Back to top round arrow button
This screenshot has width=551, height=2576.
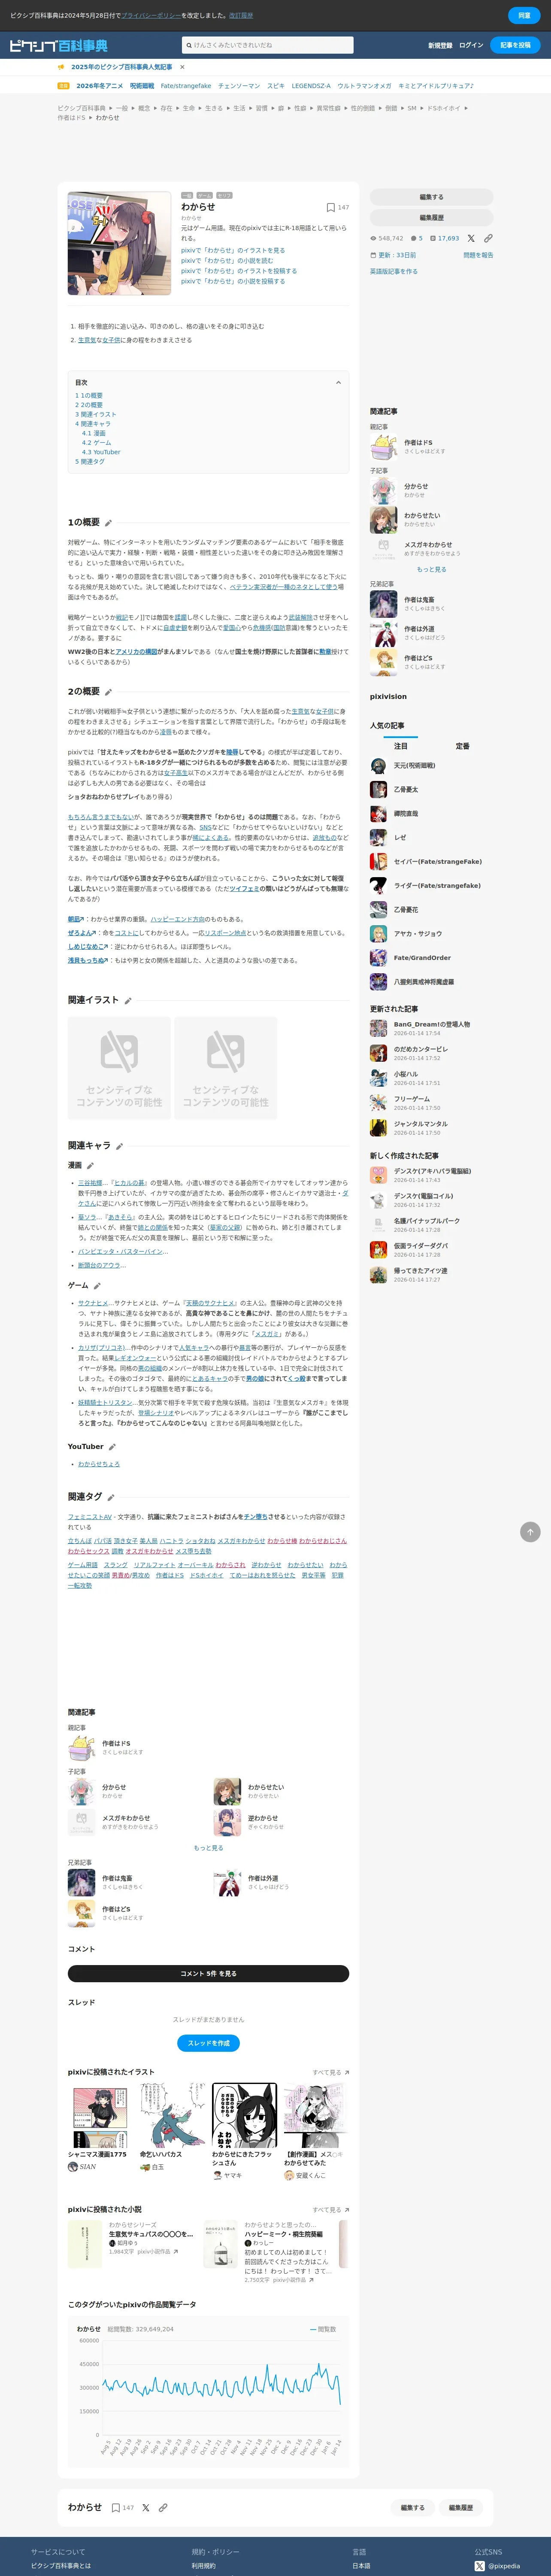tap(530, 1531)
